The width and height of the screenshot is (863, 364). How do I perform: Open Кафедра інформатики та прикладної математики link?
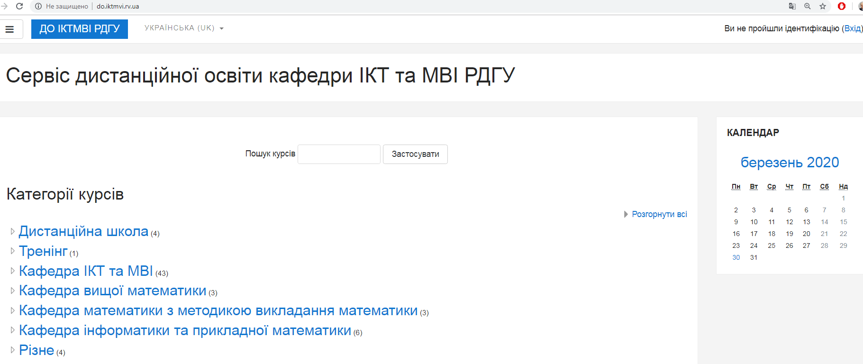click(x=185, y=330)
